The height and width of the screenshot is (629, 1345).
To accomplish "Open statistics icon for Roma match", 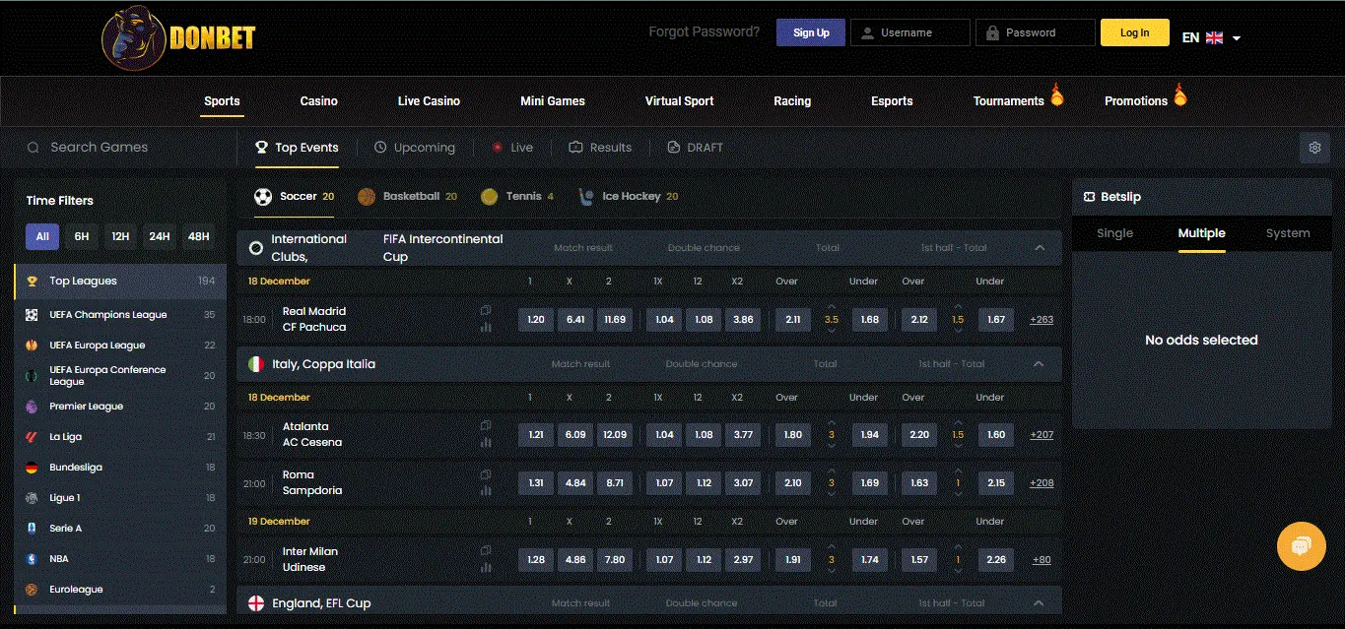I will click(486, 490).
